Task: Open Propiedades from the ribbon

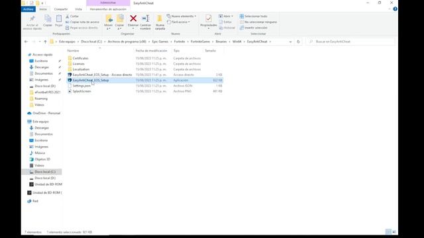Action: tap(209, 21)
